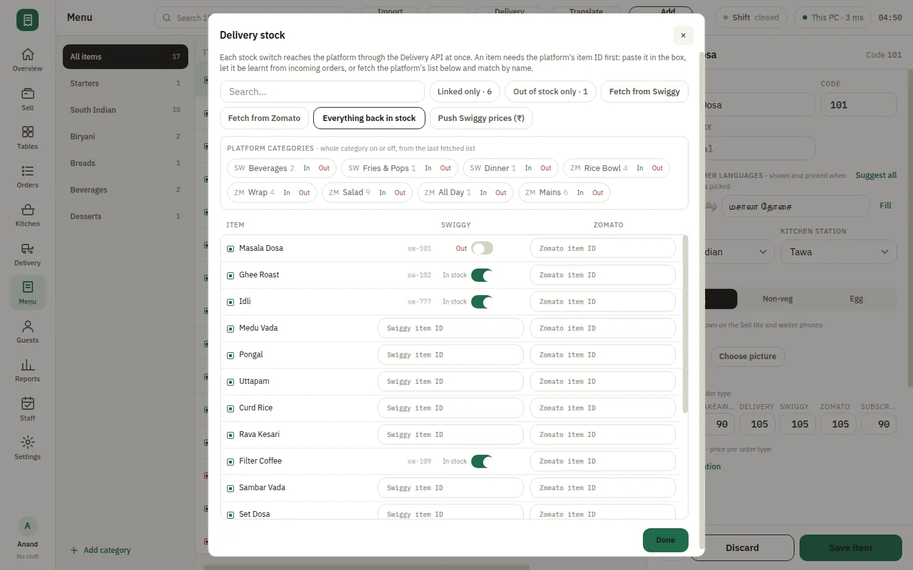Click veg indicator icon beside Ghee Roast
The height and width of the screenshot is (570, 913).
231,275
